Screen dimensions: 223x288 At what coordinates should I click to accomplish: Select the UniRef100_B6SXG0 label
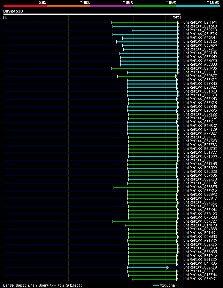click(x=200, y=248)
